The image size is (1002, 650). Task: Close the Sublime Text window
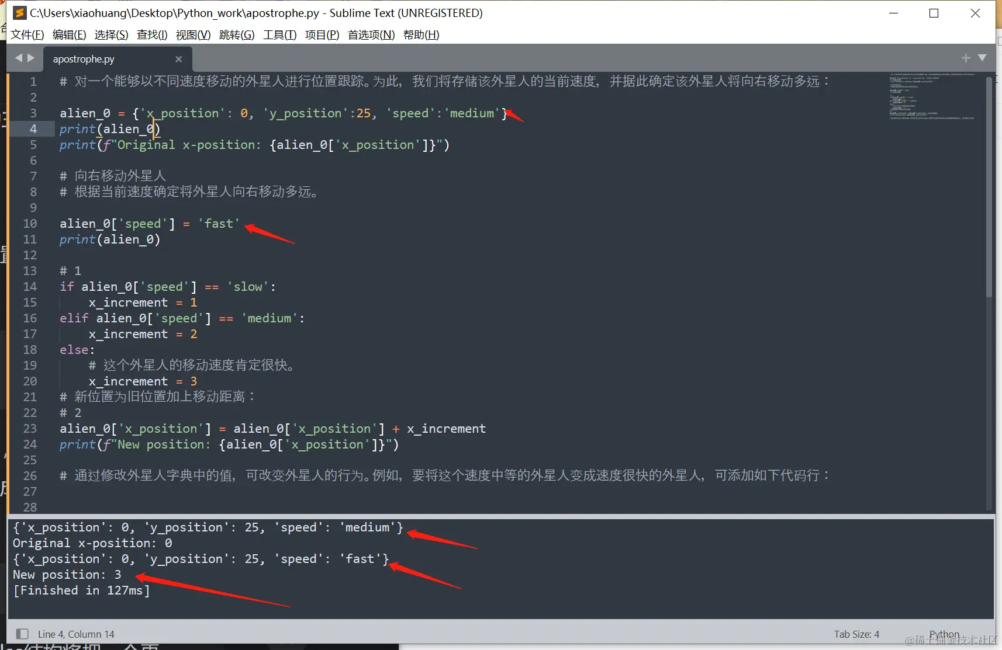pos(975,13)
